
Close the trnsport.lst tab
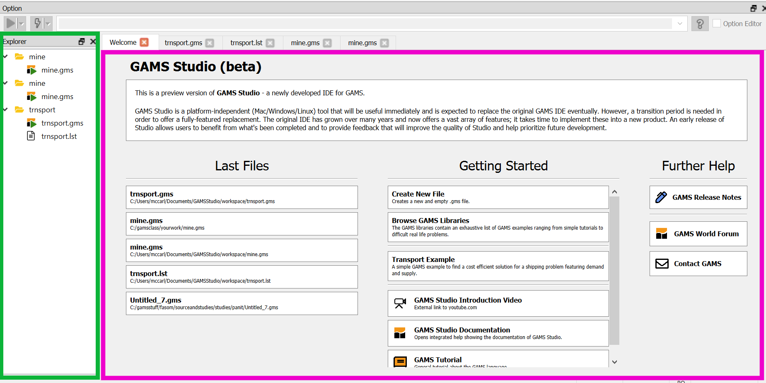[270, 43]
